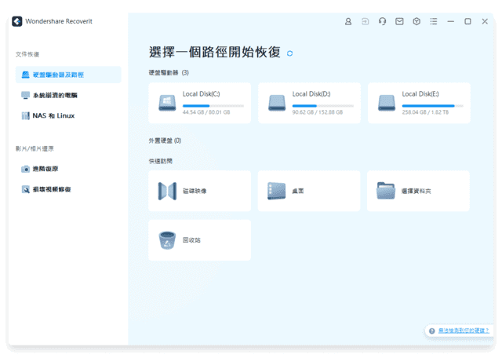The image size is (502, 358).
Task: Open the can't-detect-drive help link
Action: (x=463, y=331)
